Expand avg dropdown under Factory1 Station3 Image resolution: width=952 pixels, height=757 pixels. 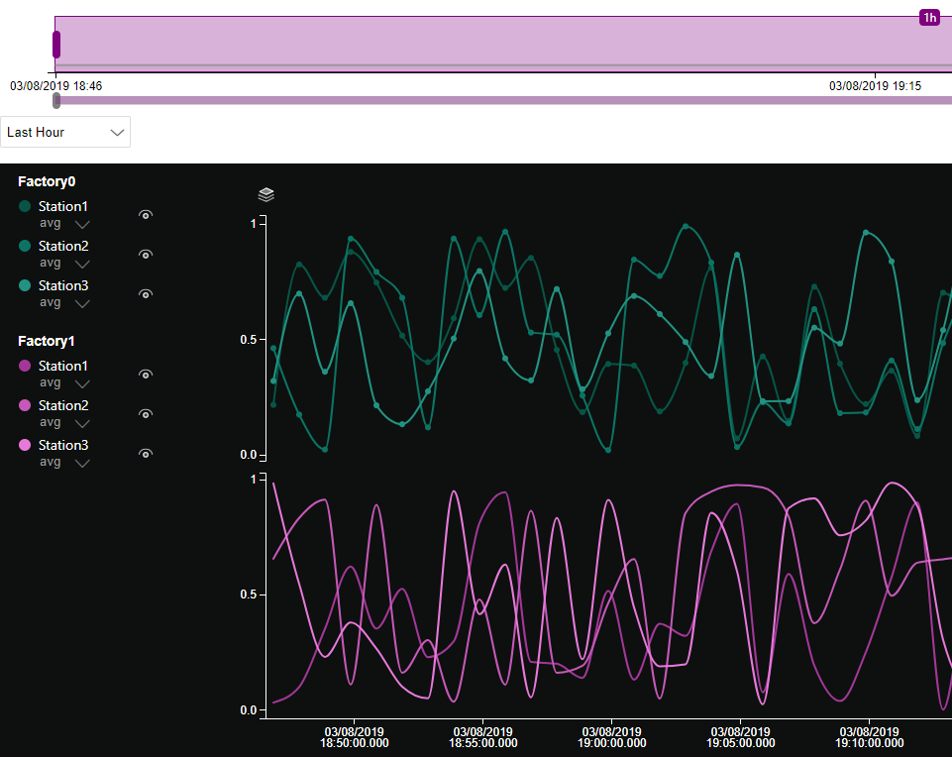(x=82, y=463)
